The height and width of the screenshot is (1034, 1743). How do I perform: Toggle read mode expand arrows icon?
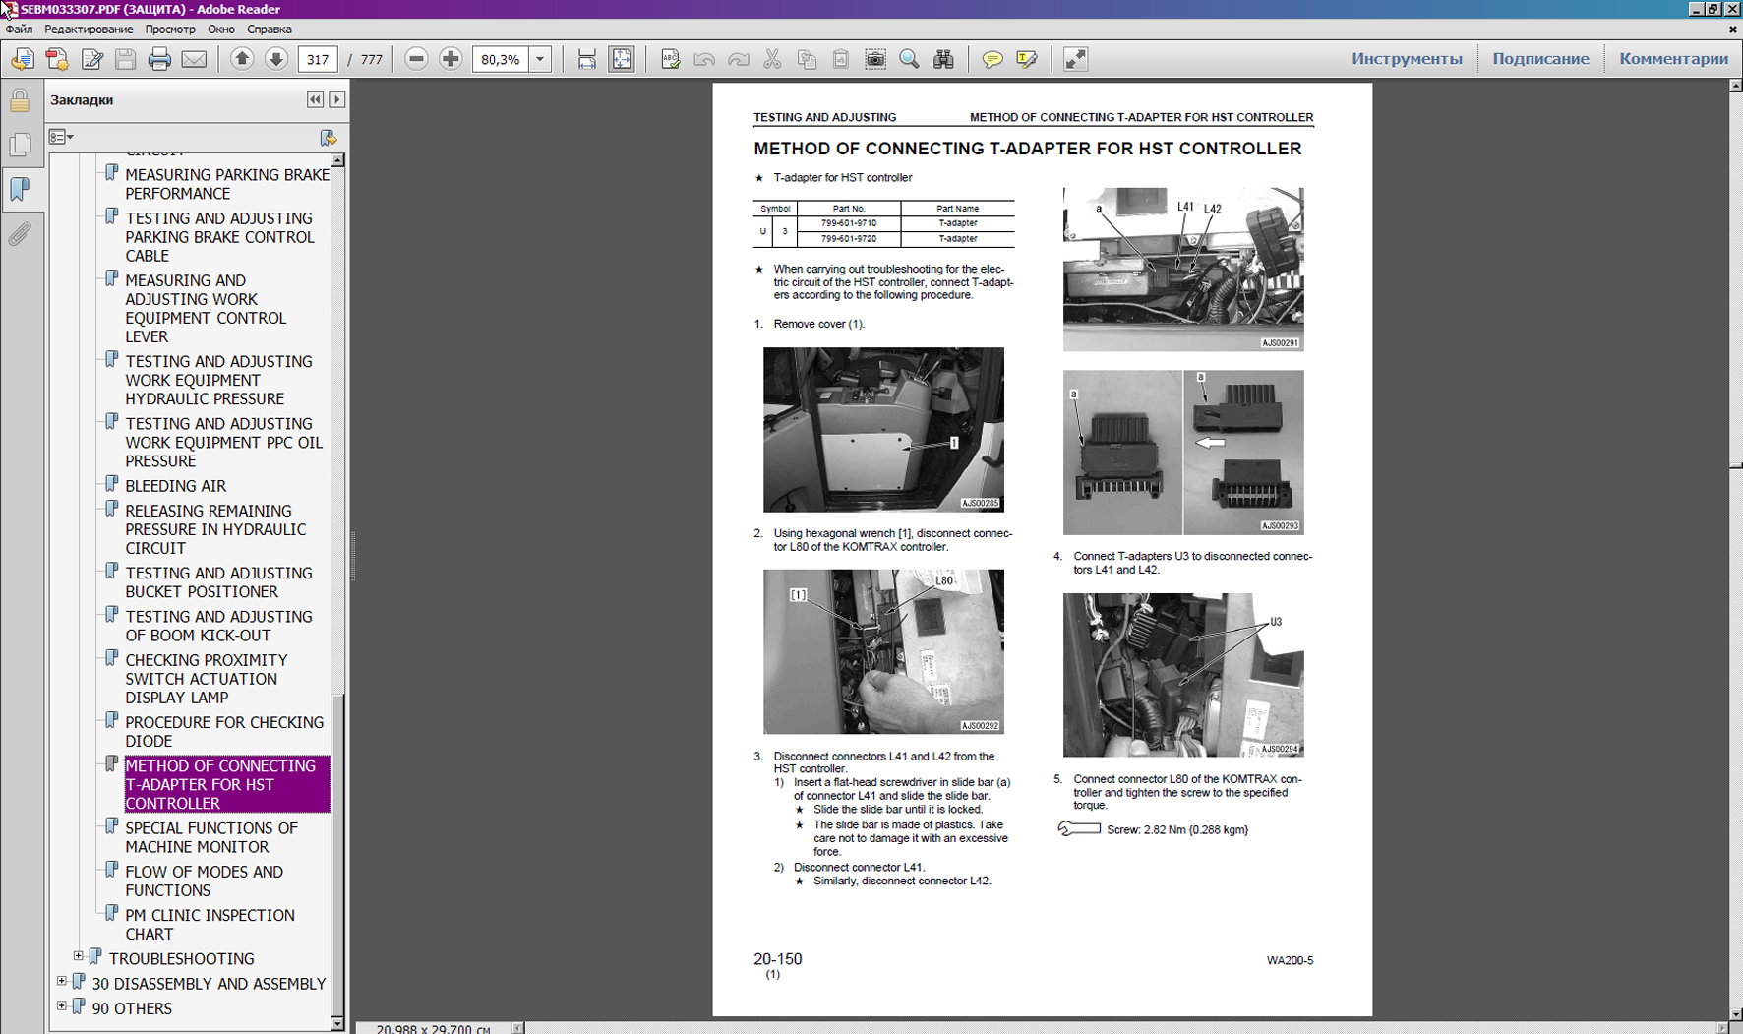[1075, 60]
